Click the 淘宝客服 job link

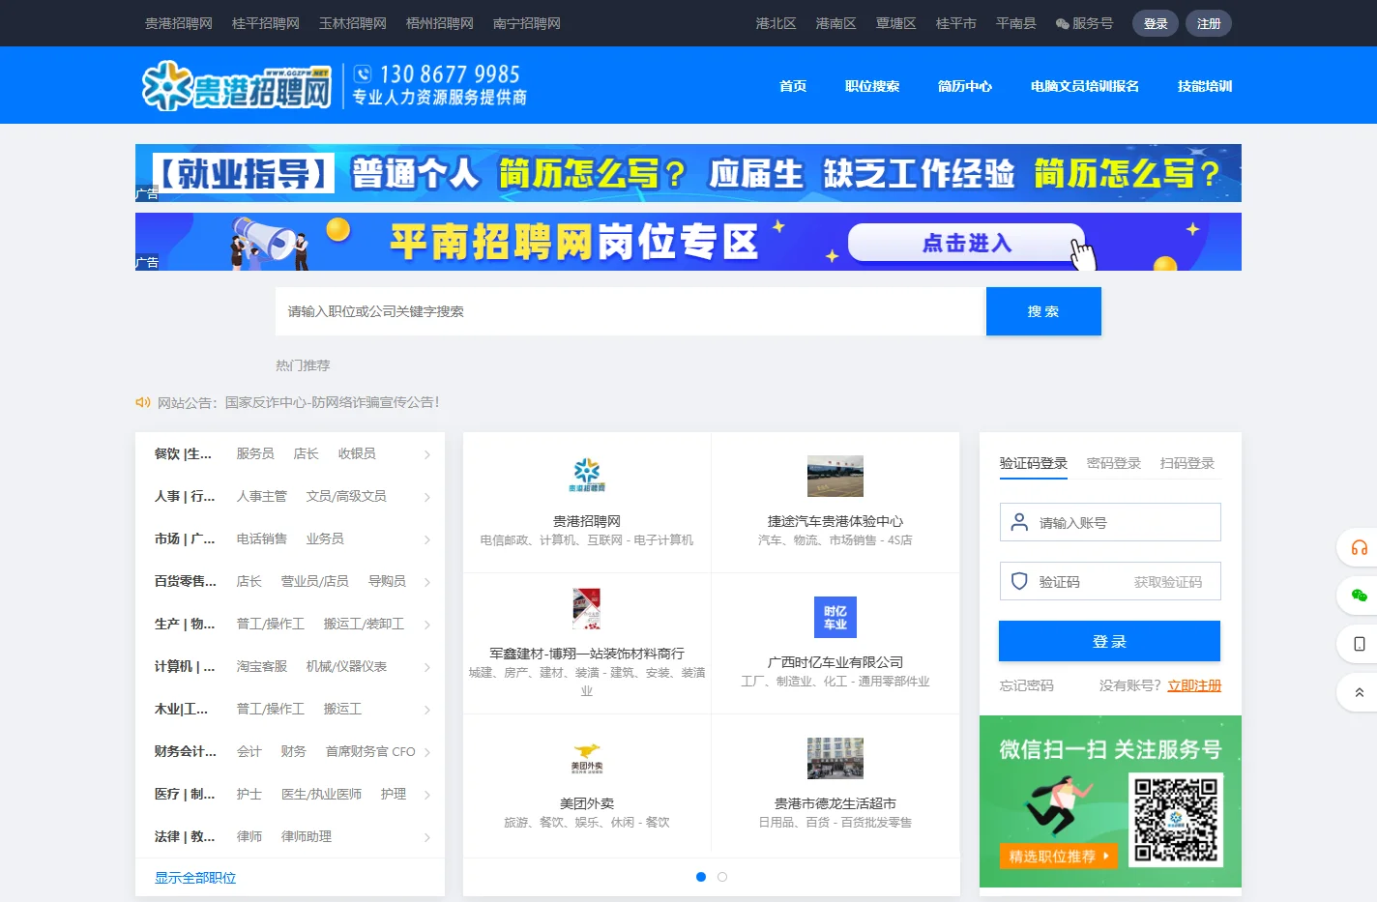click(262, 666)
